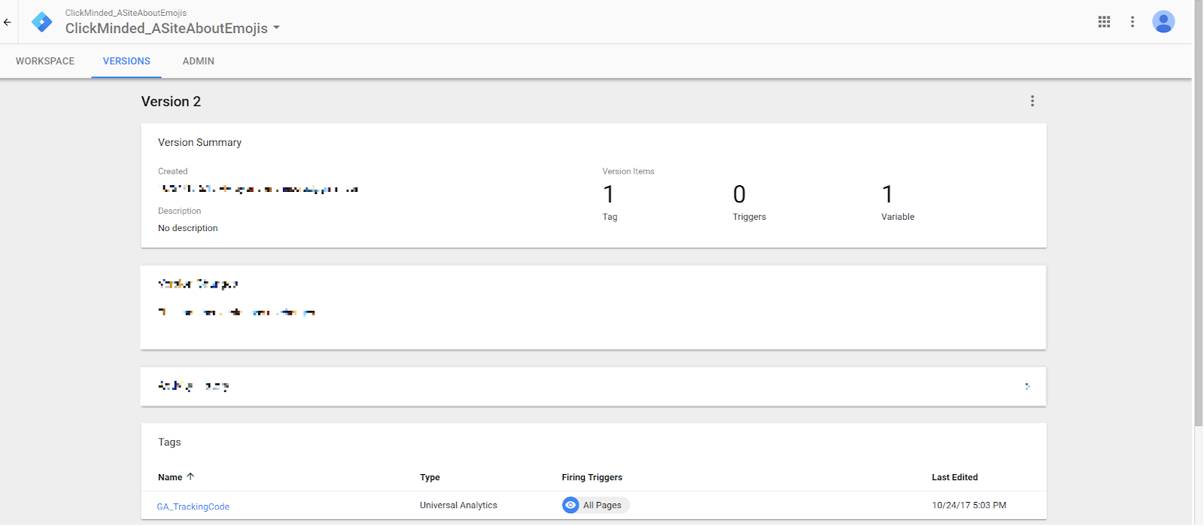Click the Variable count in Version Items
Screen dimensions: 1204x526
tap(888, 196)
